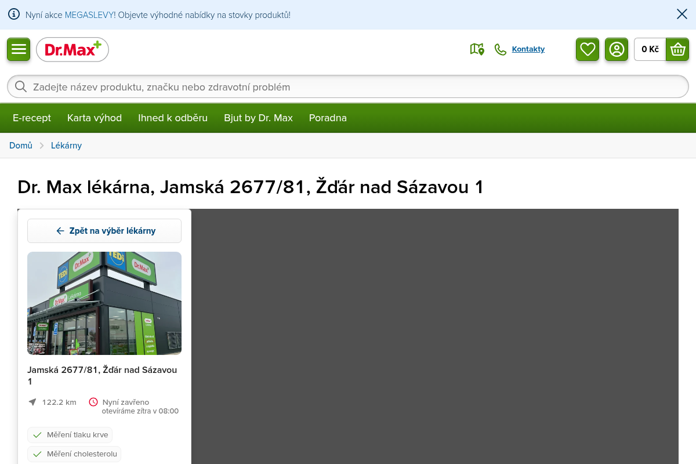696x464 pixels.
Task: Open the pharmacy map locator icon
Action: tap(477, 49)
